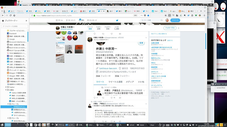Open the カービィカフェ trend link
The height and width of the screenshot is (127, 227).
(x=156, y=85)
